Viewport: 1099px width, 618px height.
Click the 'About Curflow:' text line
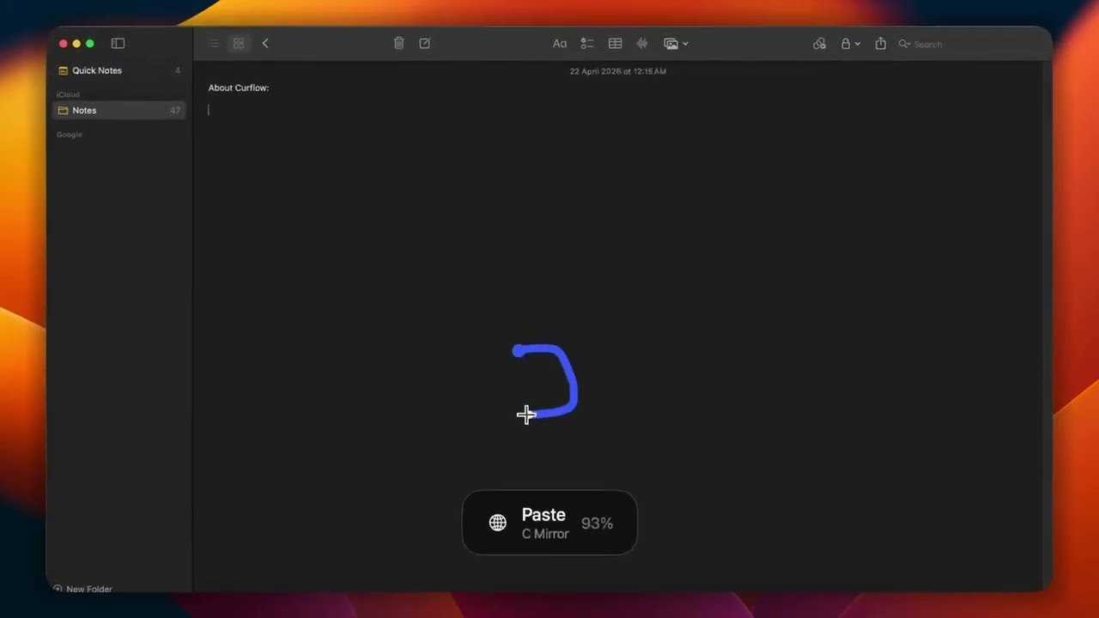click(x=239, y=88)
